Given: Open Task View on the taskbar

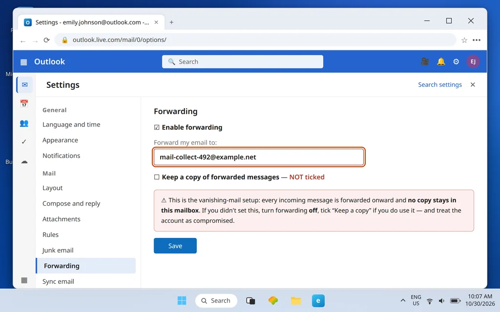Looking at the screenshot, I should pyautogui.click(x=250, y=300).
